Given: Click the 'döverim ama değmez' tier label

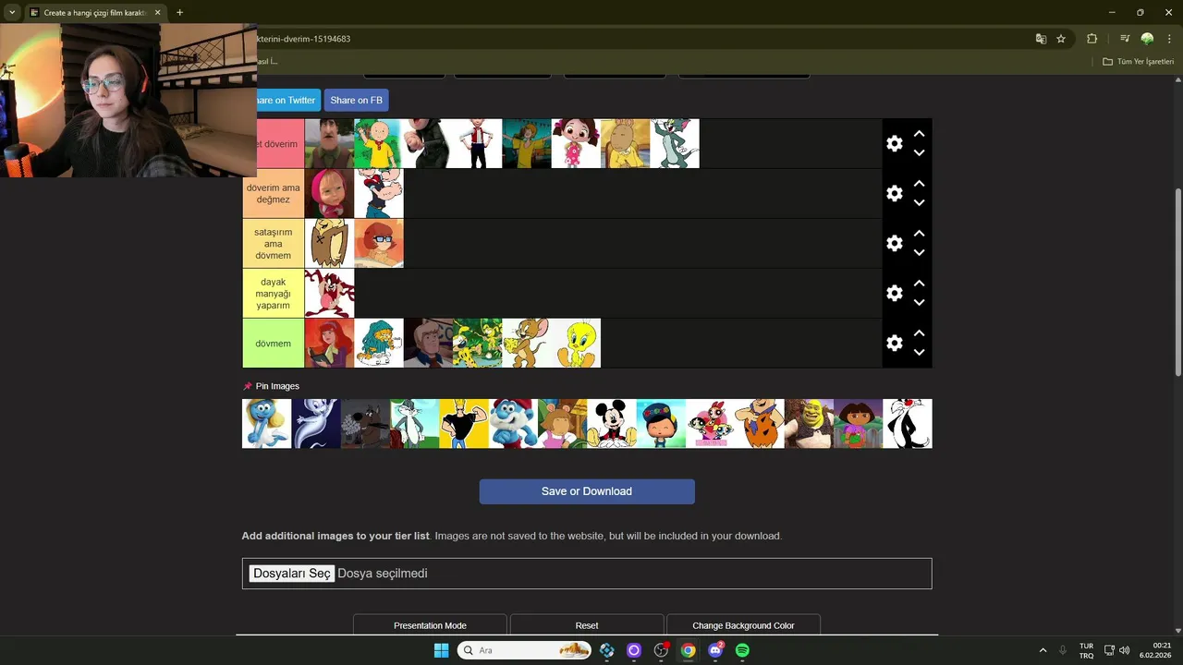Looking at the screenshot, I should click(274, 193).
